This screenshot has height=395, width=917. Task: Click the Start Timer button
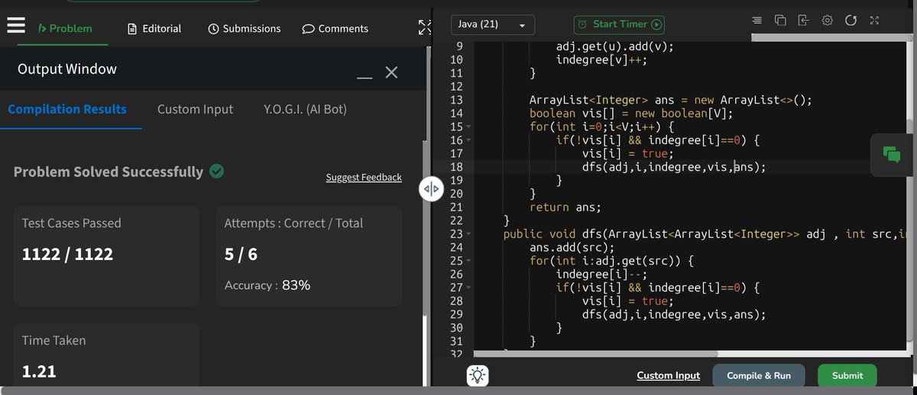point(619,24)
